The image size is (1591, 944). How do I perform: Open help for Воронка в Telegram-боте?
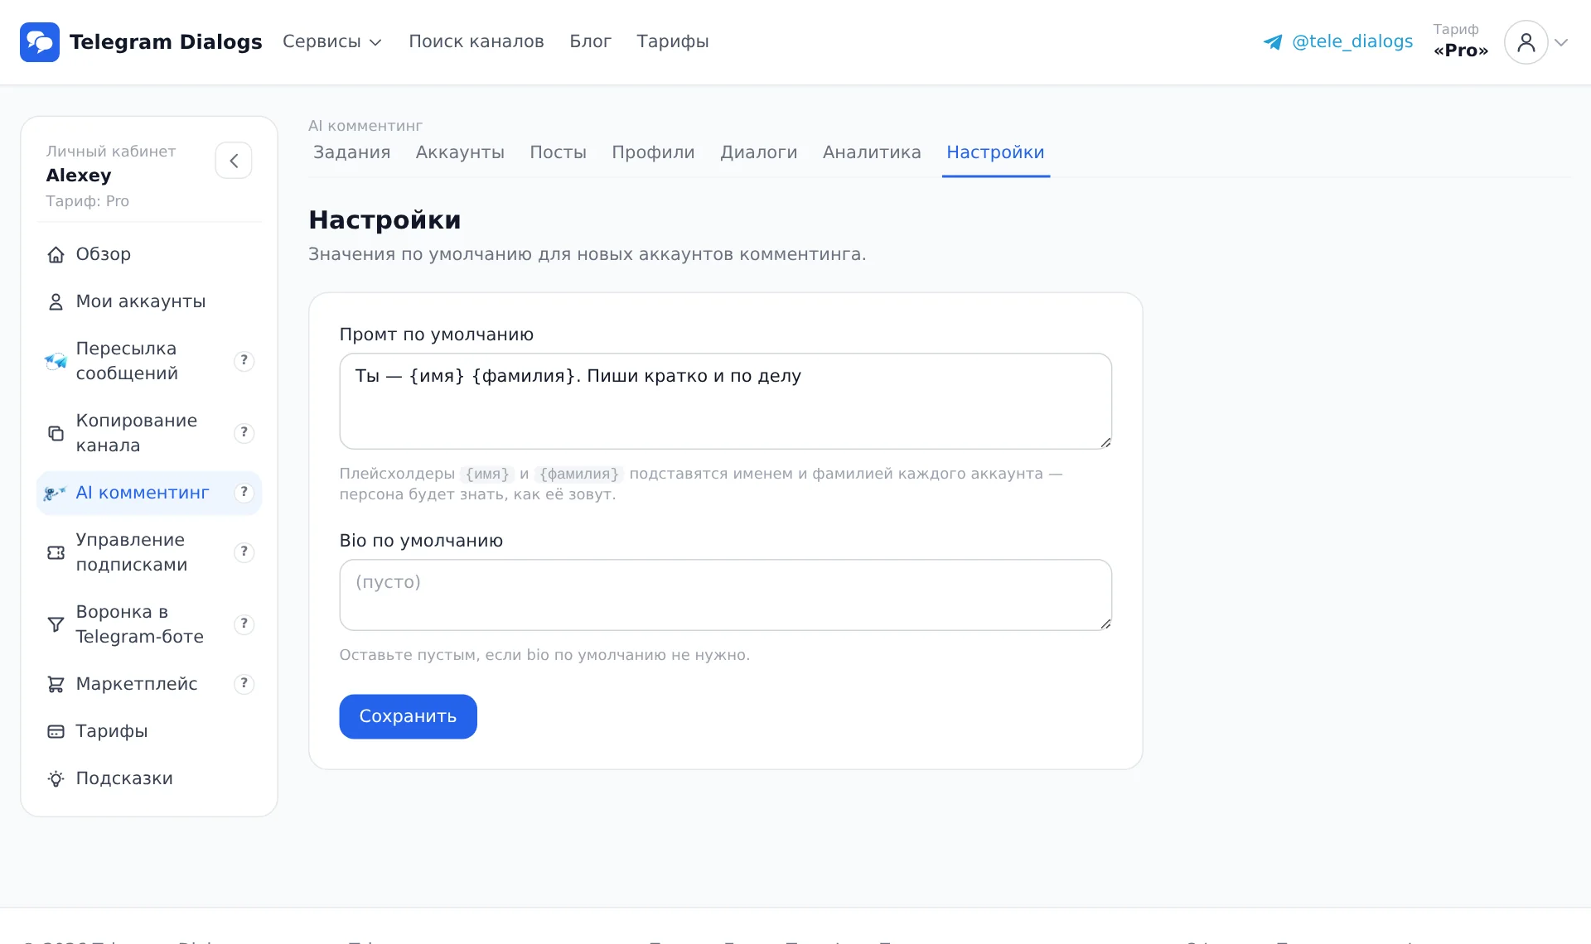tap(244, 624)
